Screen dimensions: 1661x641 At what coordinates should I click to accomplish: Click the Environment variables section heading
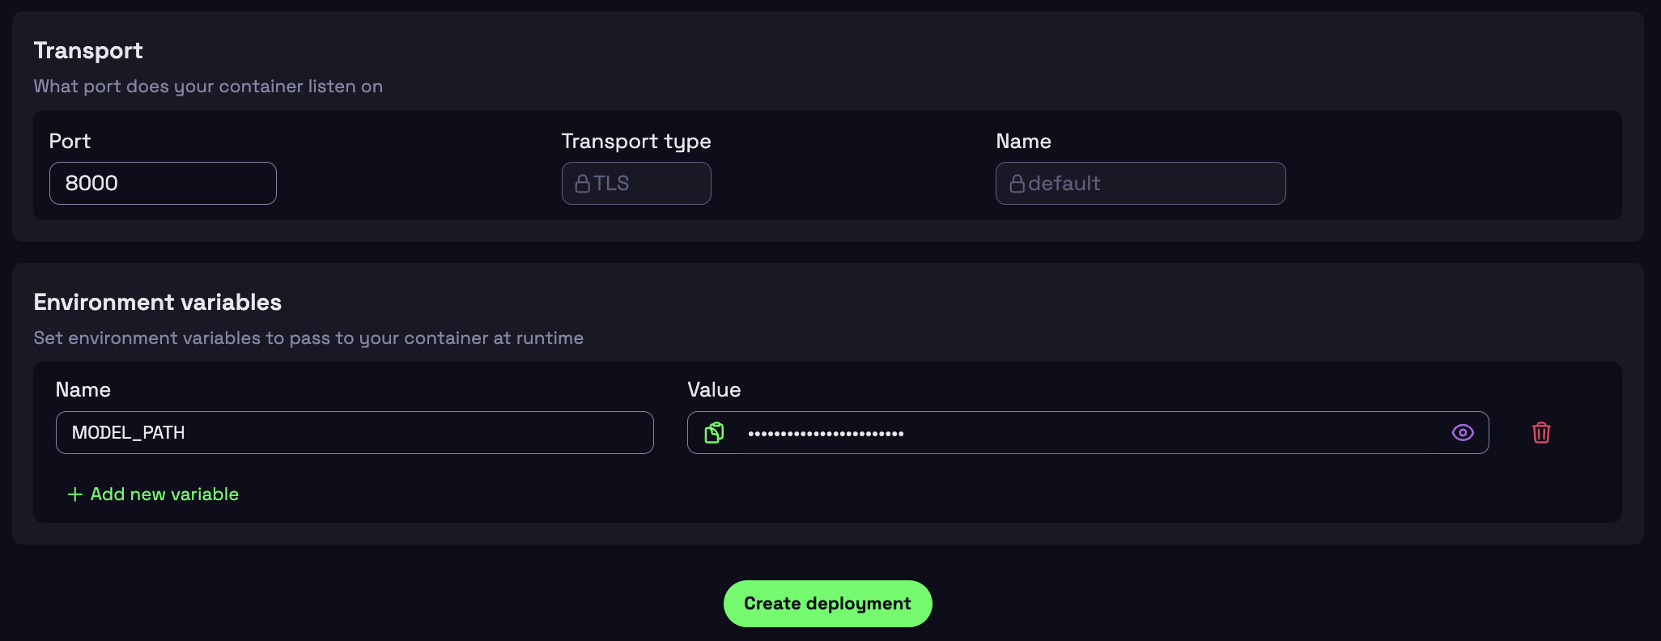tap(158, 303)
